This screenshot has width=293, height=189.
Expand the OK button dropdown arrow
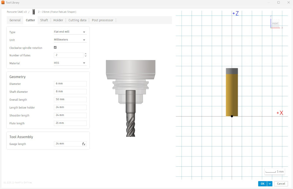[270, 184]
